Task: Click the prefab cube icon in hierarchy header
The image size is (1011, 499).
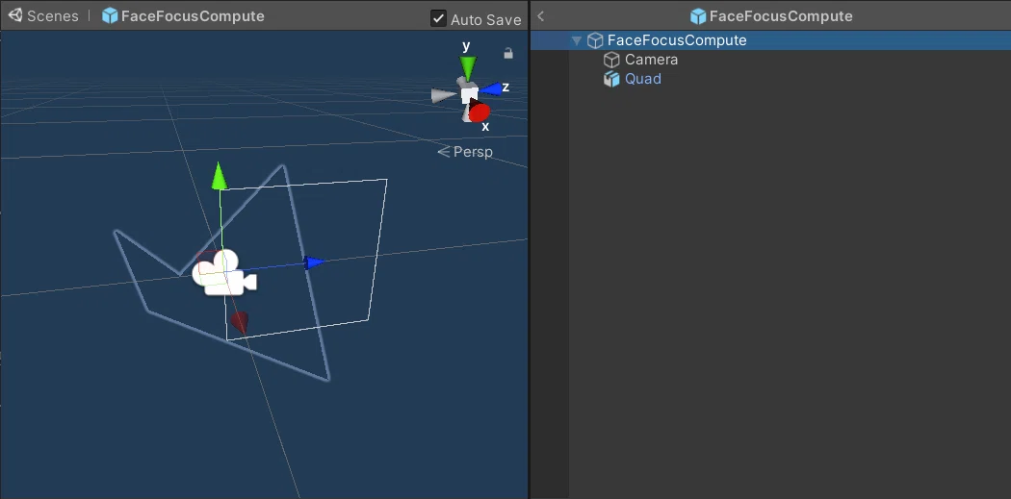Action: (x=698, y=16)
